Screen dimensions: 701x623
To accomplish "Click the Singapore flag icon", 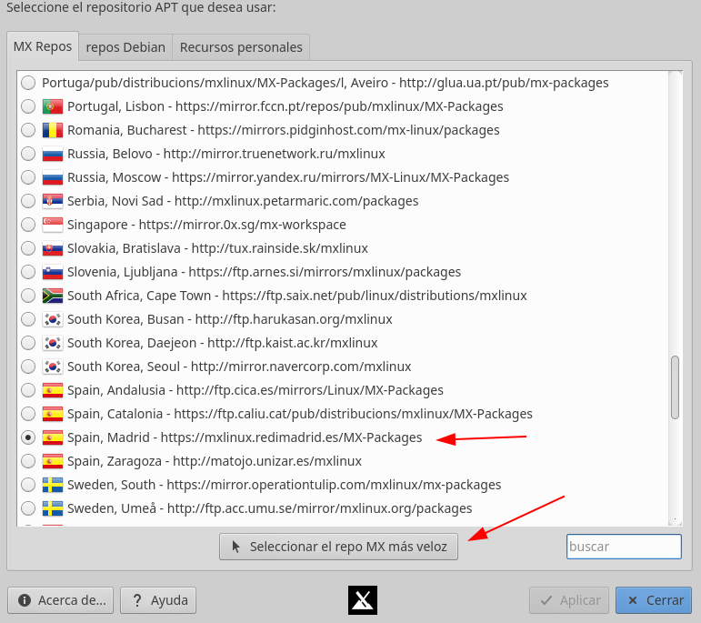I will (x=53, y=225).
